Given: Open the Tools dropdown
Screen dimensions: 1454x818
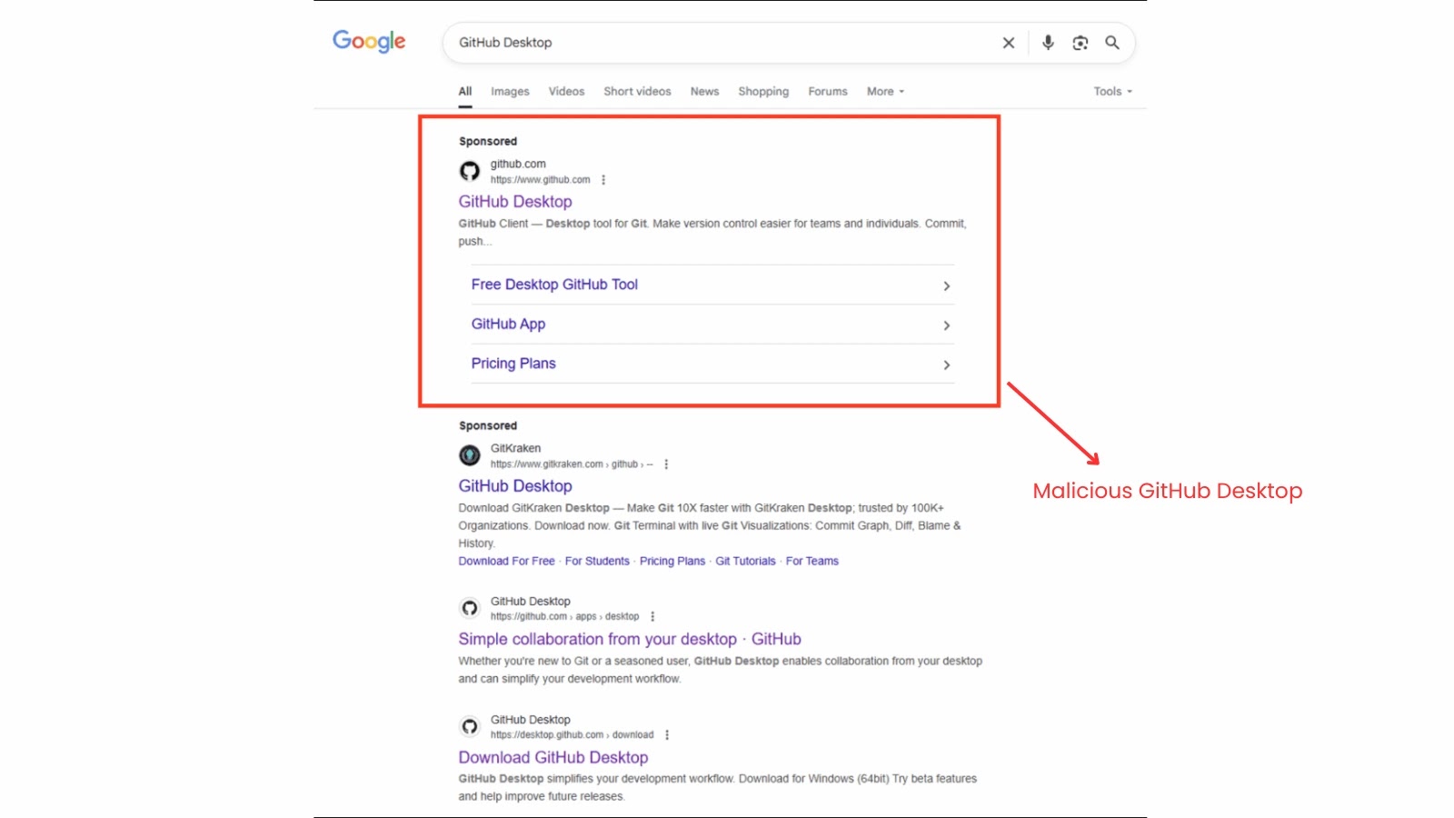Looking at the screenshot, I should (1110, 91).
